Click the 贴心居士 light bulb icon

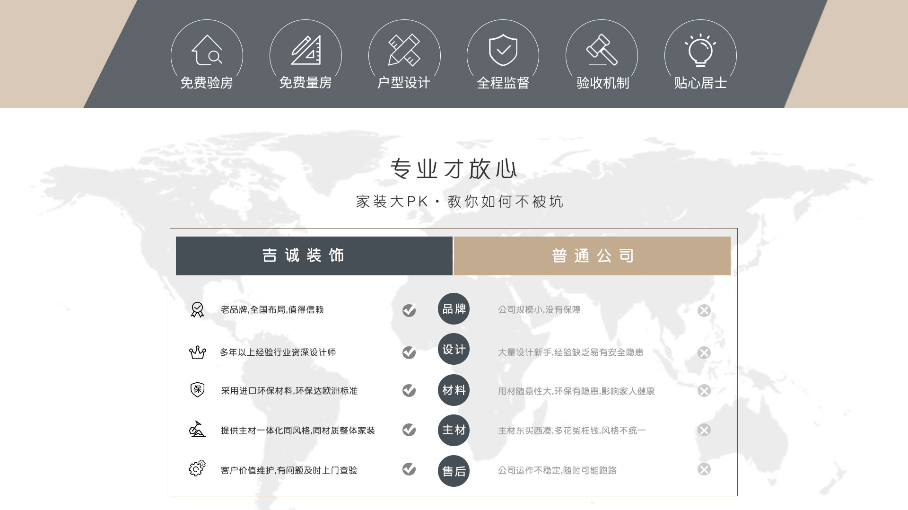700,50
